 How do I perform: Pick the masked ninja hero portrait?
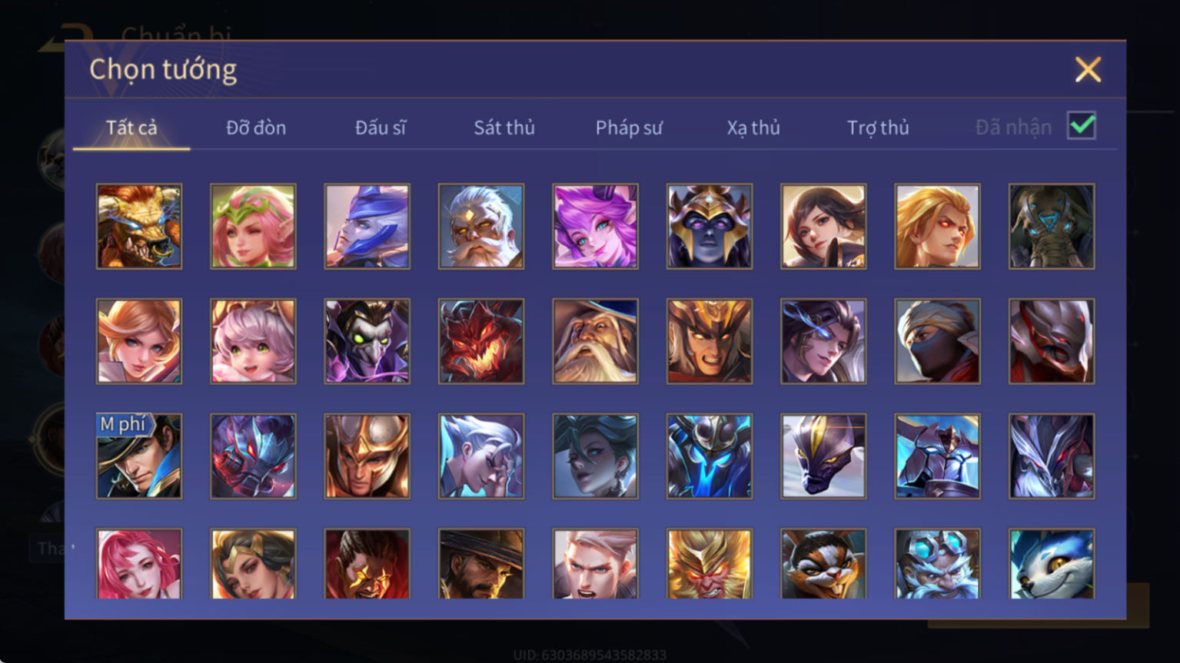point(937,341)
